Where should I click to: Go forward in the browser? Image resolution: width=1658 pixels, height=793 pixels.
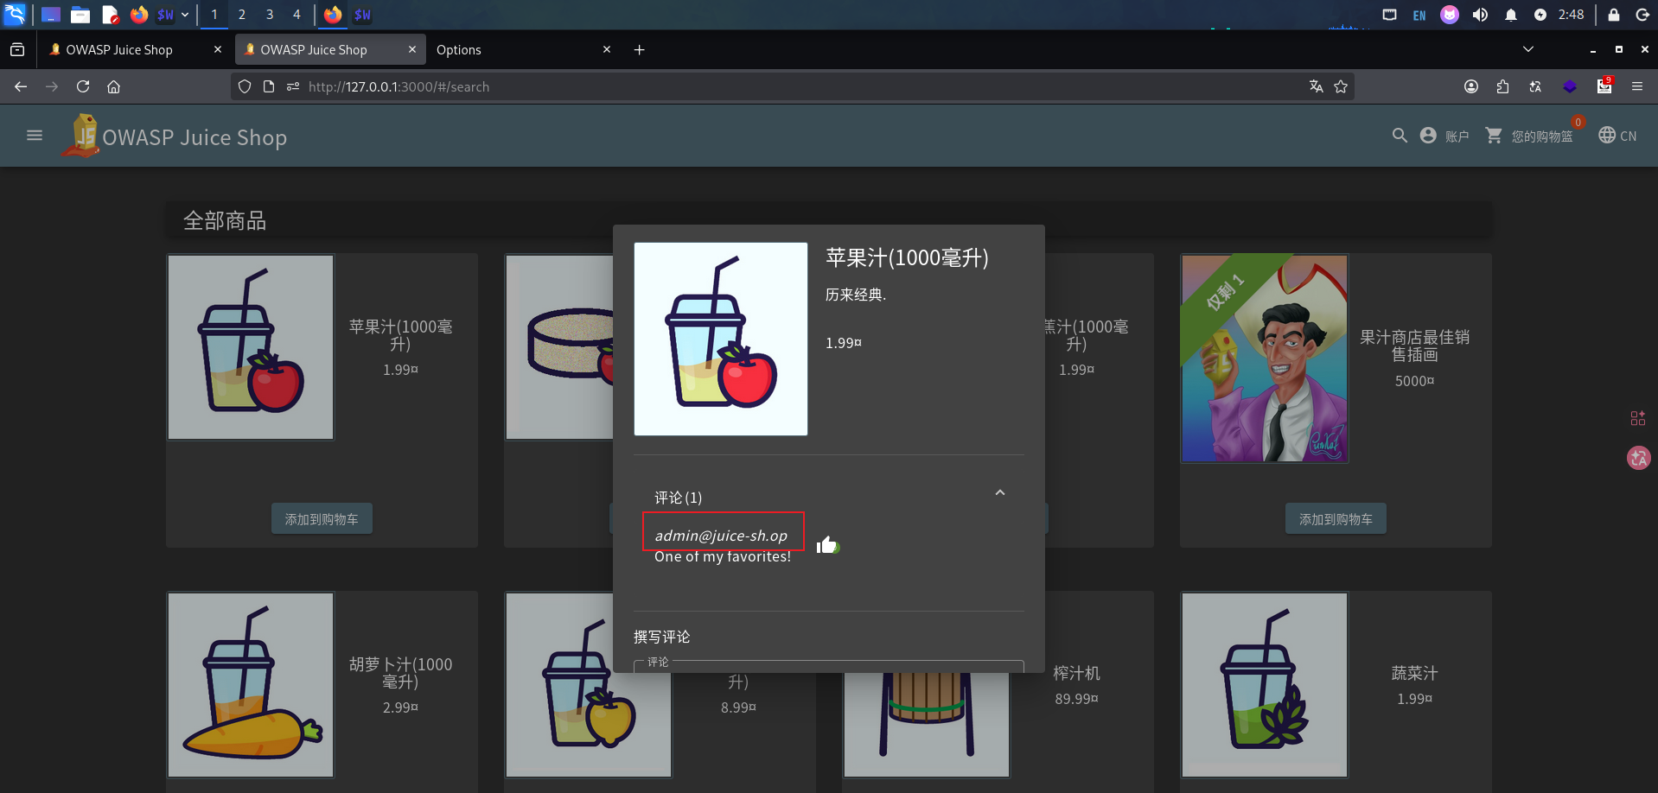point(52,86)
